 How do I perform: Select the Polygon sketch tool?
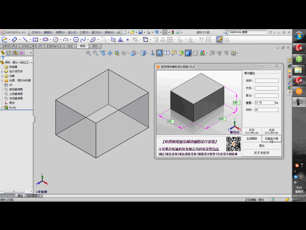coord(76,39)
